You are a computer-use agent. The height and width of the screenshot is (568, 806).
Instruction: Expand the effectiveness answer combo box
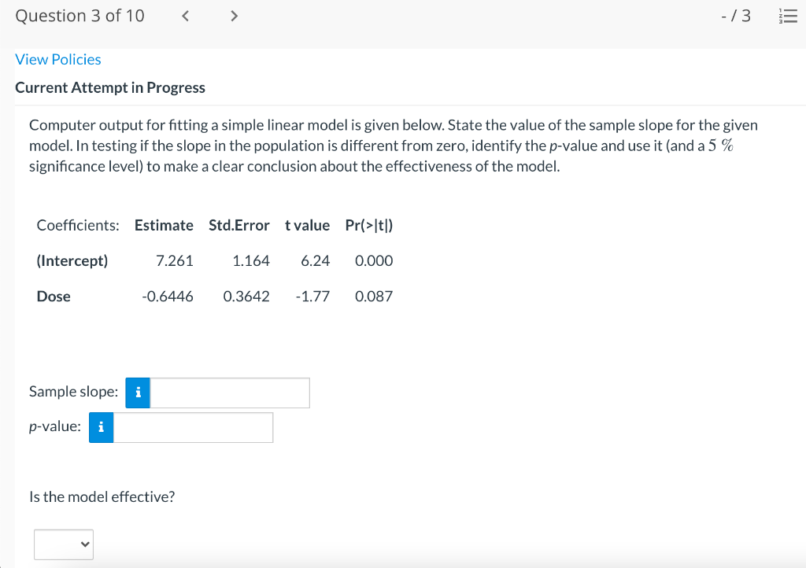tap(63, 544)
